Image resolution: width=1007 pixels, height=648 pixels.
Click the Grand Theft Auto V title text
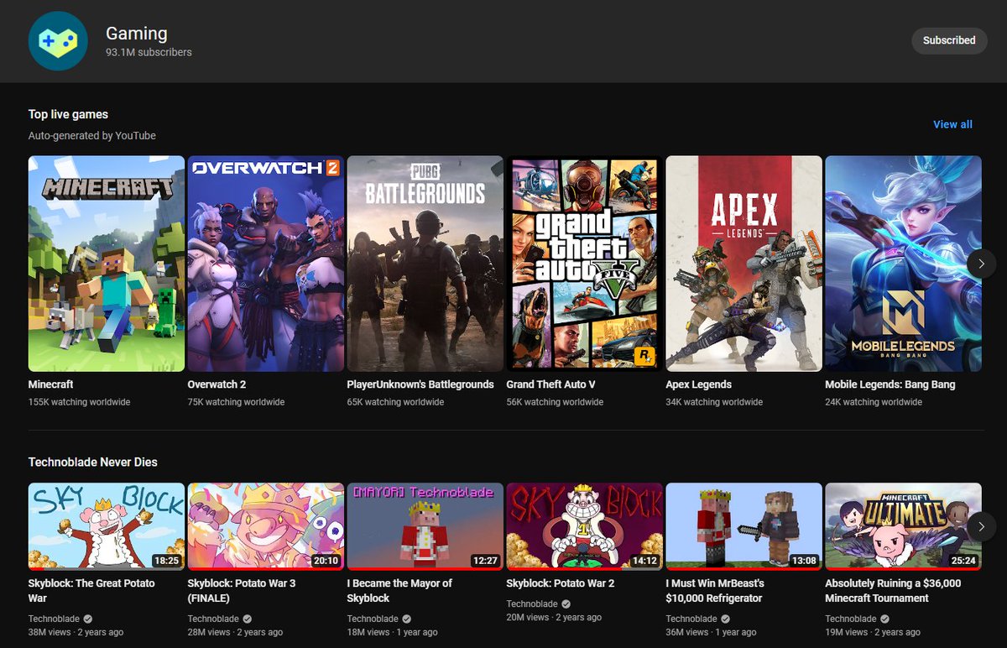pyautogui.click(x=551, y=384)
